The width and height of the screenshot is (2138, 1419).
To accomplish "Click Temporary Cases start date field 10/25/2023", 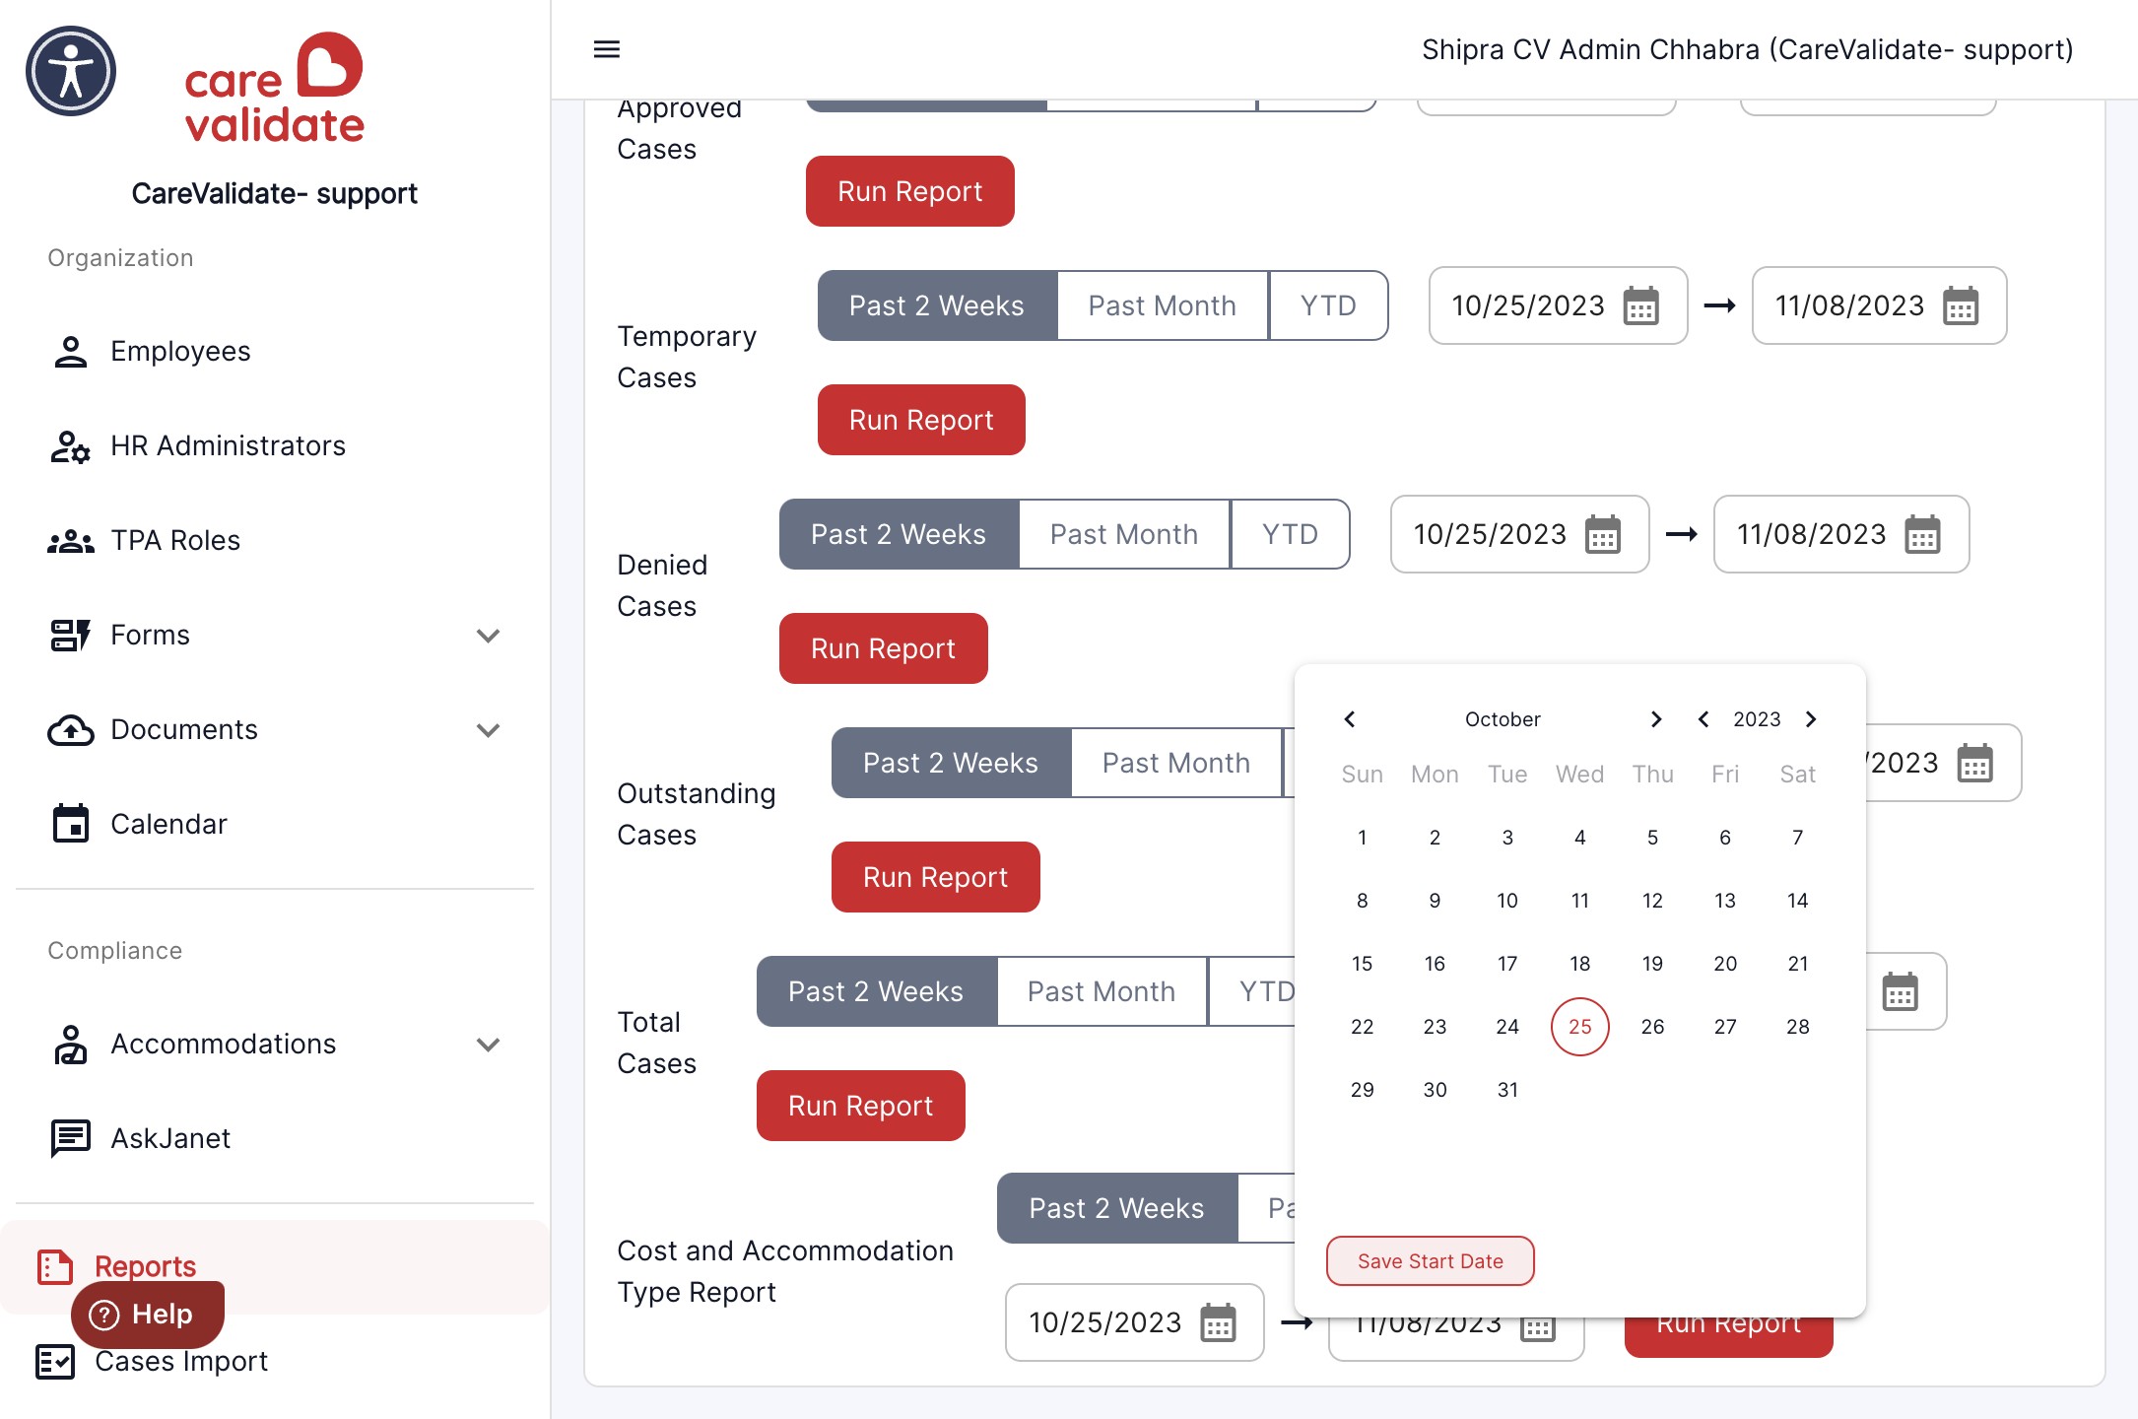I will click(1559, 306).
